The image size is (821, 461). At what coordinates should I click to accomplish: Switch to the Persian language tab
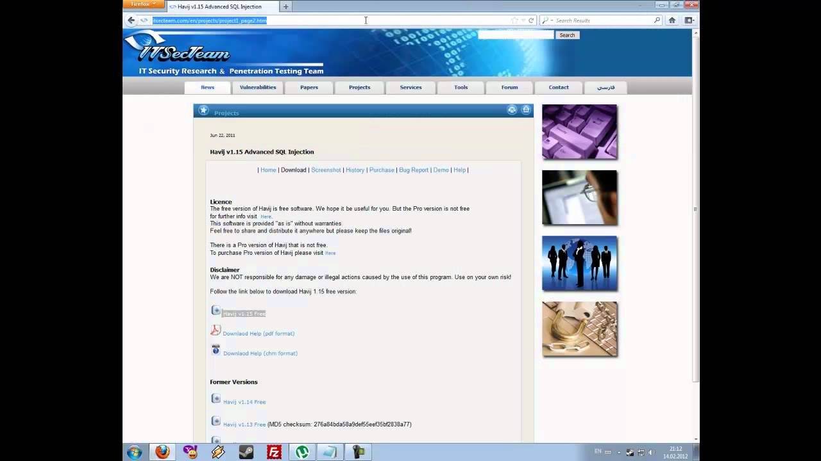605,87
